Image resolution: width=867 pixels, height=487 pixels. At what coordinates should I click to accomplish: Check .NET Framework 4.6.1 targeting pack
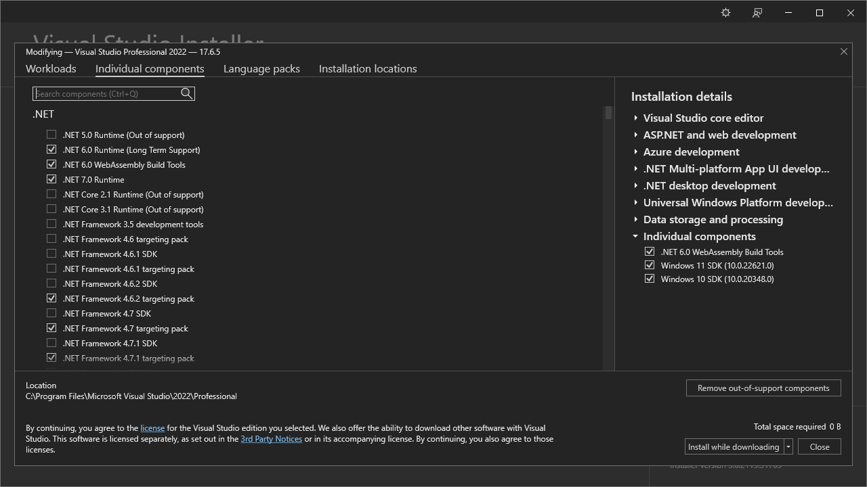point(51,269)
